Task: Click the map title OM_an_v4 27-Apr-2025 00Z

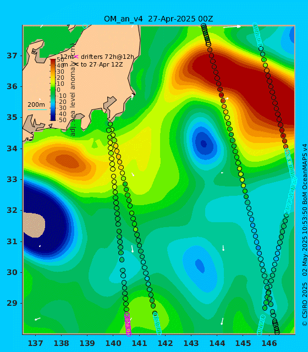Action: click(x=158, y=19)
